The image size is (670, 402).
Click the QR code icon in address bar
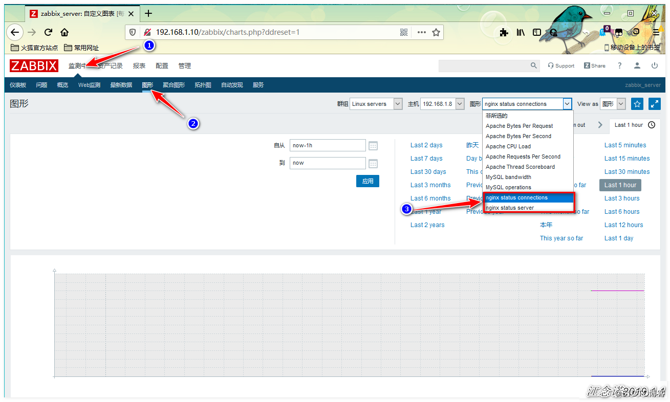[x=404, y=32]
